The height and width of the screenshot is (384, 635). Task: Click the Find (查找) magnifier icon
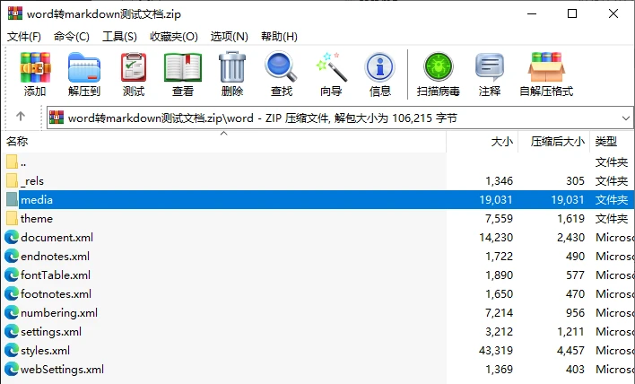281,67
